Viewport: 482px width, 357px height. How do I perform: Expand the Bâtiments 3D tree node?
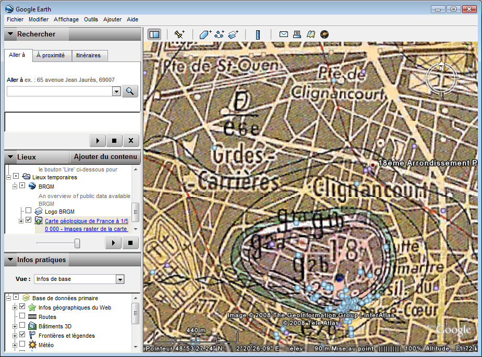pyautogui.click(x=15, y=326)
